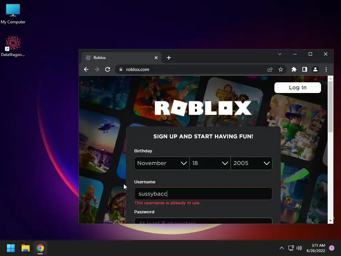Open File Explorer from taskbar
This screenshot has width=341, height=256.
pyautogui.click(x=25, y=248)
